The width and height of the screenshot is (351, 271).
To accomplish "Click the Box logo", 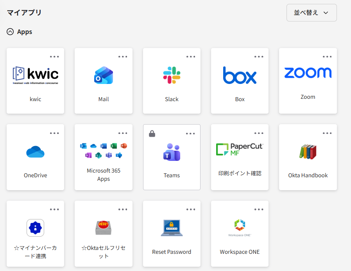I will pyautogui.click(x=240, y=75).
